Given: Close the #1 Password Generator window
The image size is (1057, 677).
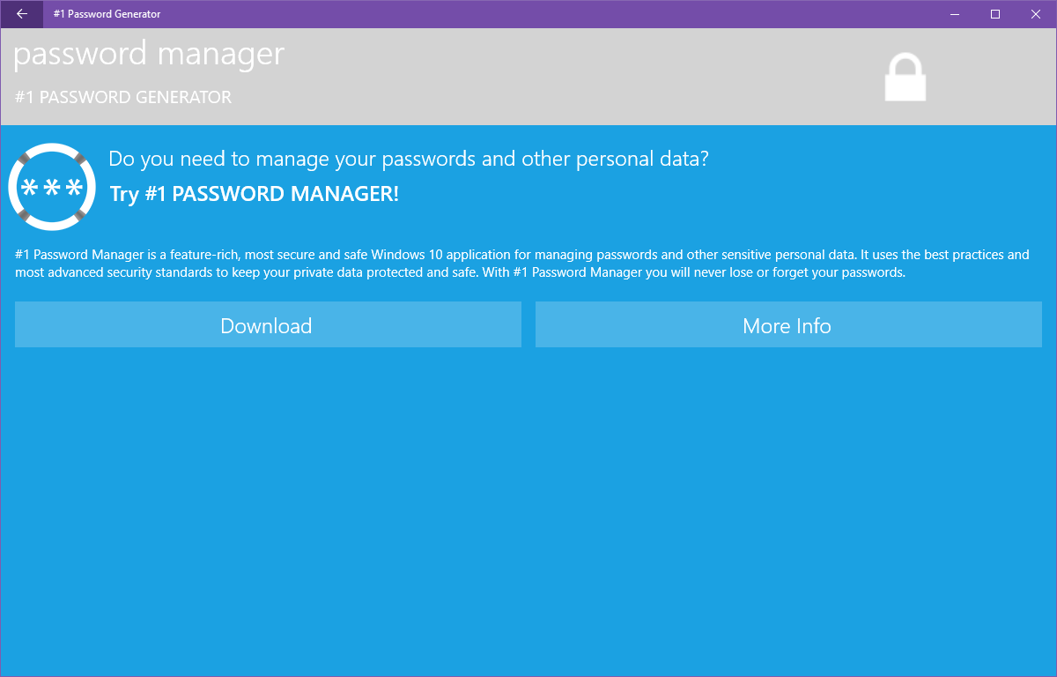Looking at the screenshot, I should (x=1036, y=14).
